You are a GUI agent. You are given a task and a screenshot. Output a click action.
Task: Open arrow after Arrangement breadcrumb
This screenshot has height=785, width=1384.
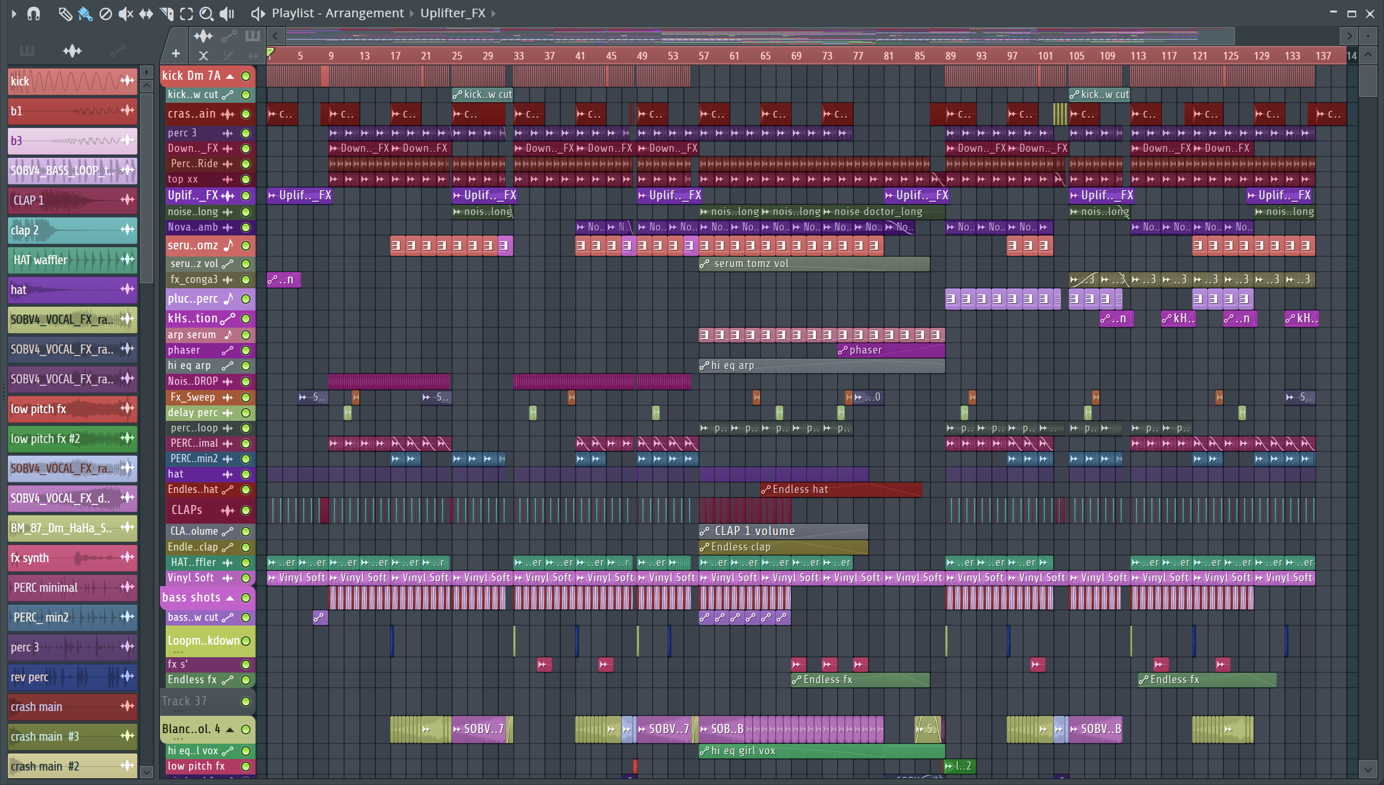(412, 13)
